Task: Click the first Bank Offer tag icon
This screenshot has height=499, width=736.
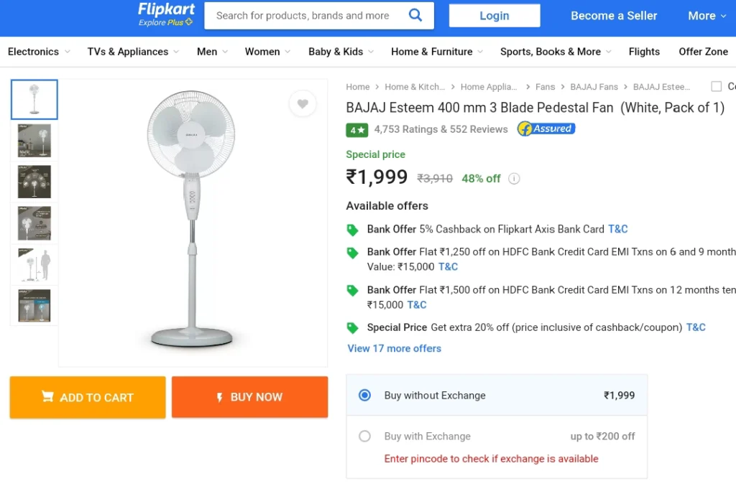Action: [352, 230]
